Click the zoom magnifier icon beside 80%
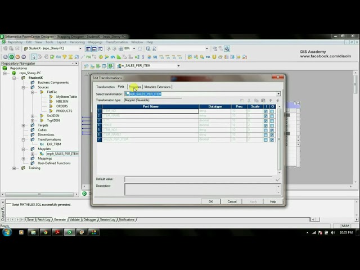This screenshot has width=360, height=270. [120, 49]
